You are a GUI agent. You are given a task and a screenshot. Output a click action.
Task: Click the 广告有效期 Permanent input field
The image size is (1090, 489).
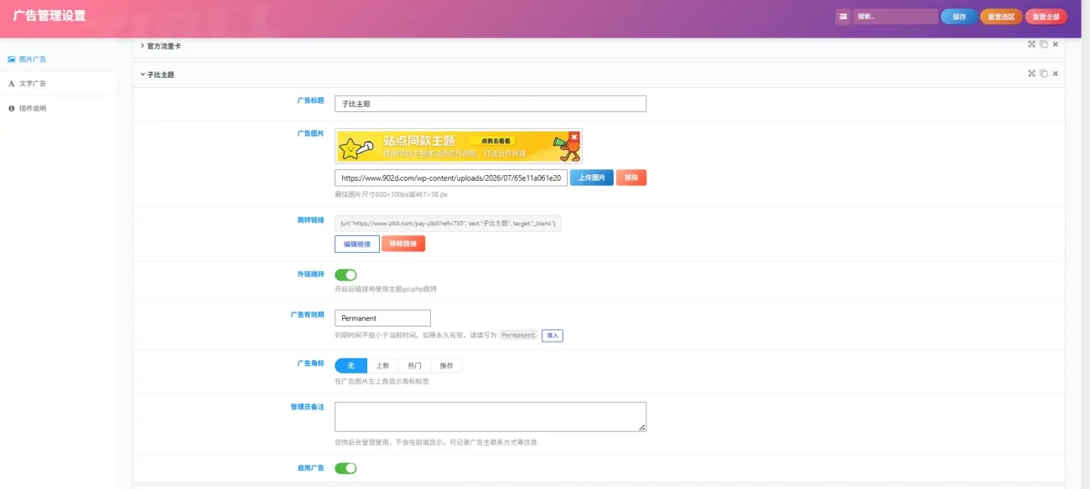point(382,318)
